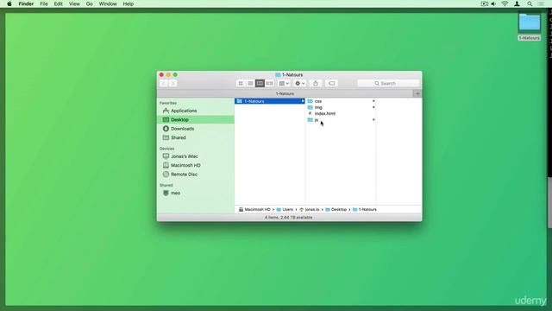Viewport: 552px width, 311px height.
Task: Open the Action gear dropdown
Action: 300,83
